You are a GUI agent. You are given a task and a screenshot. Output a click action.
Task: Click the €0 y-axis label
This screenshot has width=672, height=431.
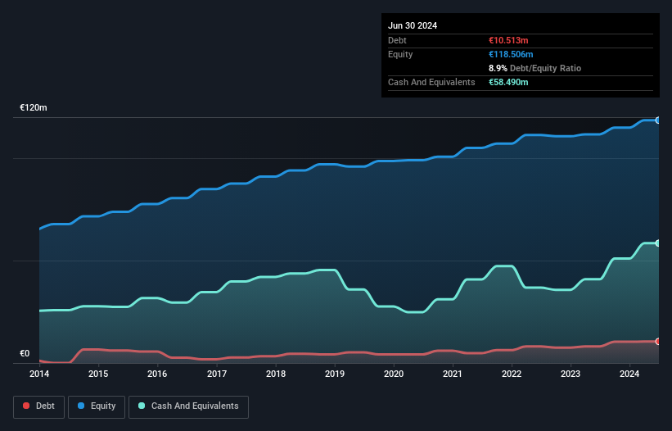pyautogui.click(x=25, y=353)
